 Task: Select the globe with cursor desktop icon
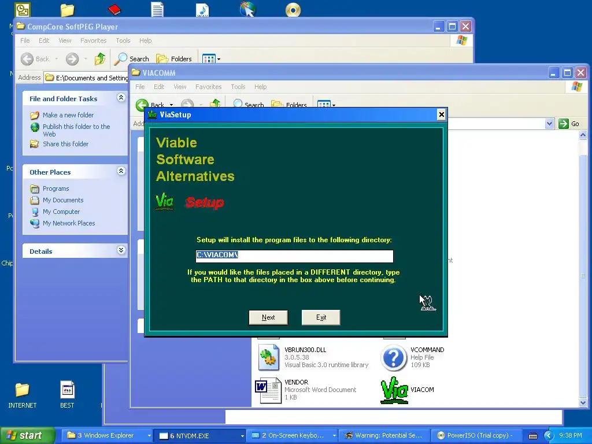coord(247,9)
